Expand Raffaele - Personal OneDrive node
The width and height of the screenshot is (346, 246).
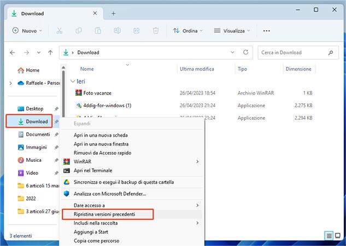pyautogui.click(x=10, y=83)
